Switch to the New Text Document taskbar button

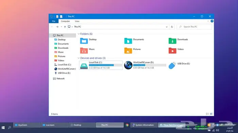pos(172,125)
